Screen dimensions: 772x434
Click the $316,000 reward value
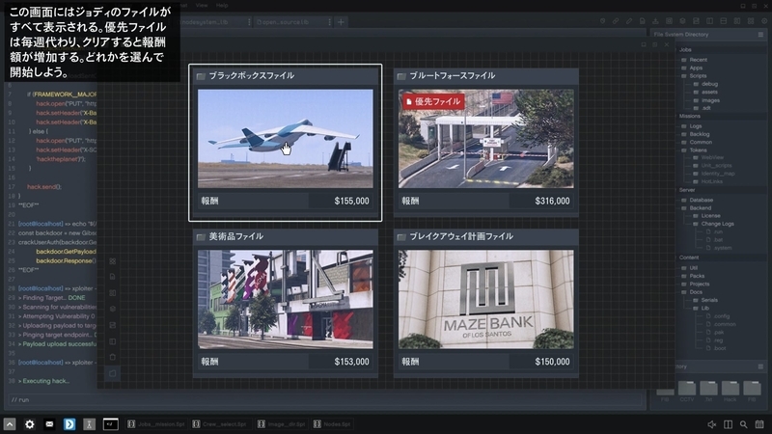[552, 201]
